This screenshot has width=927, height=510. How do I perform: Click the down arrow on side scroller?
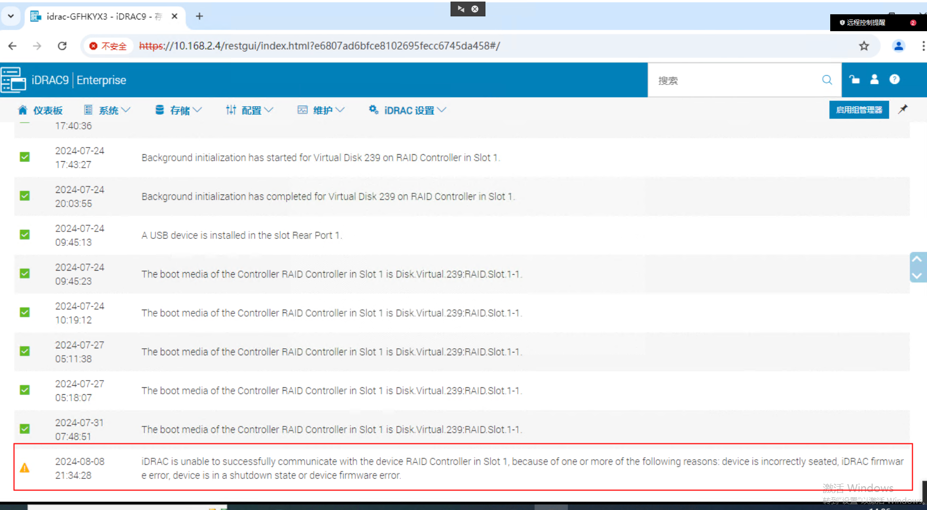[x=917, y=275]
